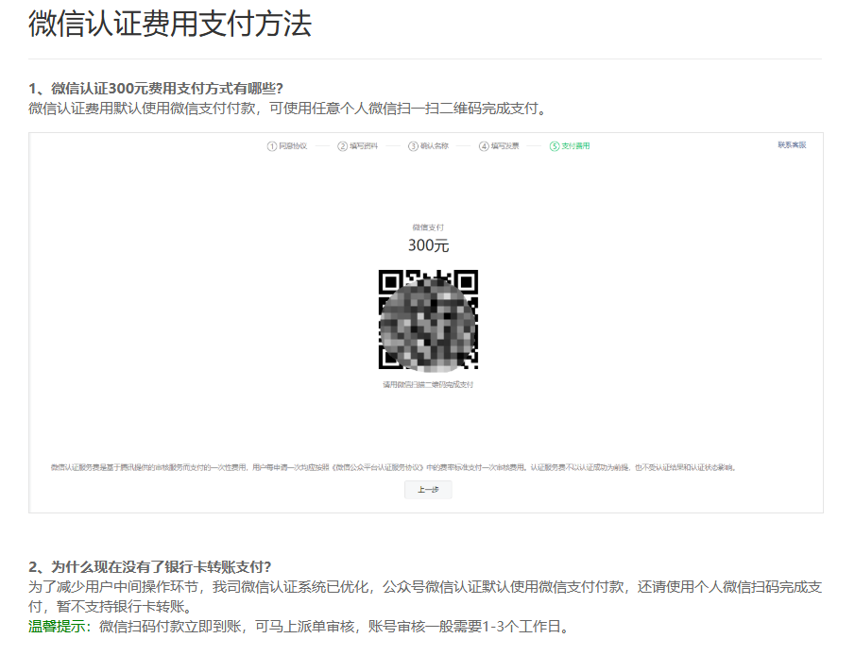Click the paragraph starting 为了减少用户中间操作环节
The height and width of the screenshot is (672, 855).
coord(425,596)
